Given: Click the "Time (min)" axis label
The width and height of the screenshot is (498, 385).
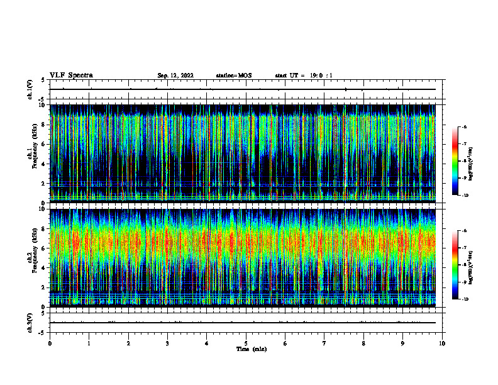Looking at the screenshot, I should point(252,349).
